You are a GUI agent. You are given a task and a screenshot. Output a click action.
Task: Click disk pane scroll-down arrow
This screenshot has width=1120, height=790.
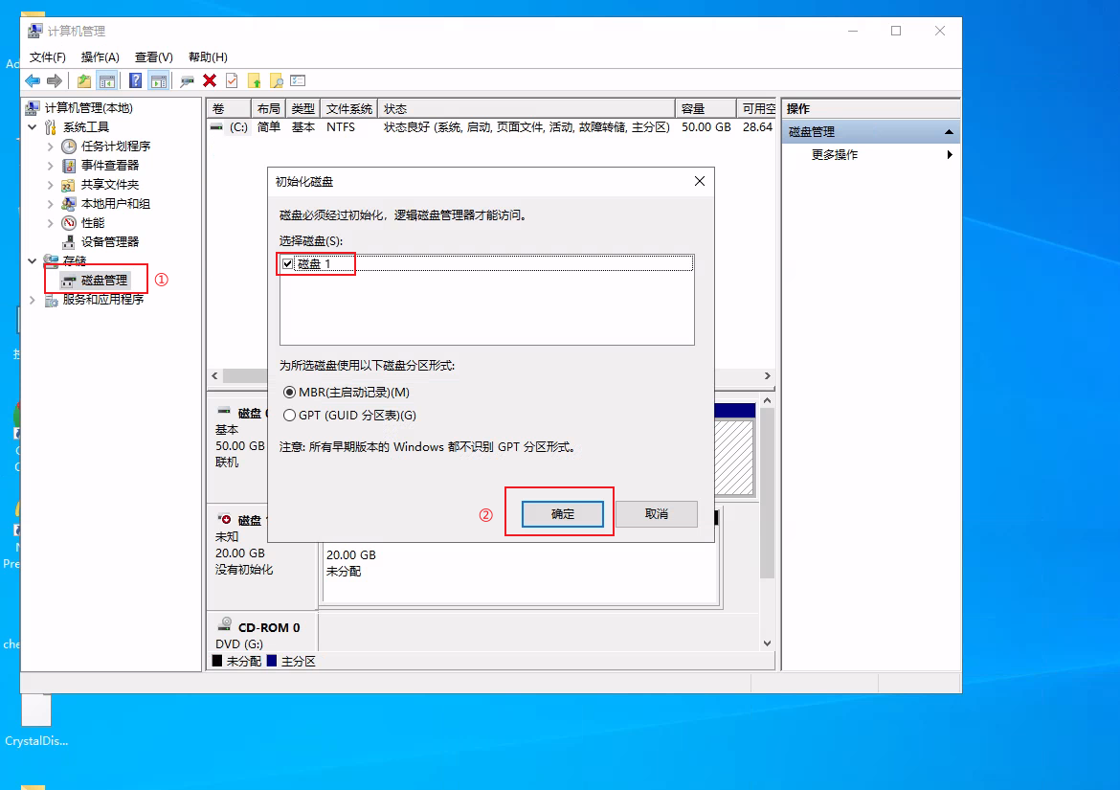coord(767,643)
